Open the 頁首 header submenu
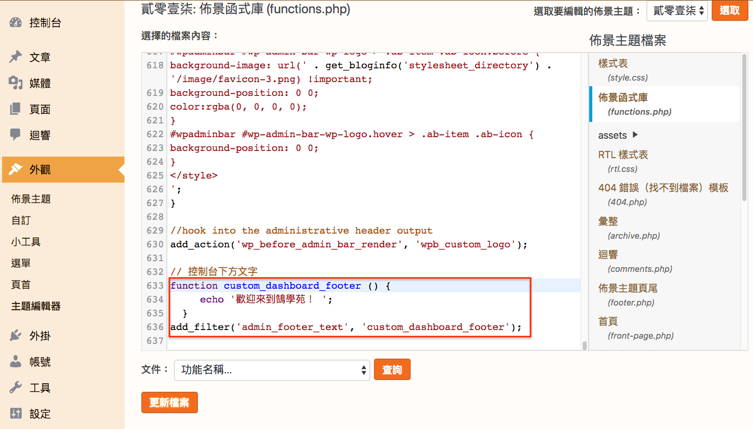 (21, 285)
